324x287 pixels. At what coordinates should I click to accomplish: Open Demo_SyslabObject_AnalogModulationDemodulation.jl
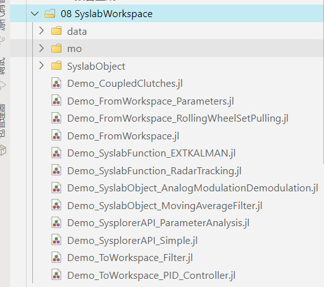pos(192,188)
